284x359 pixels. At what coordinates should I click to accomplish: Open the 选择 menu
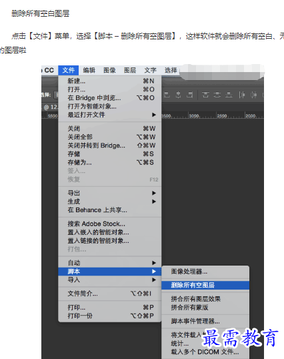(x=171, y=70)
